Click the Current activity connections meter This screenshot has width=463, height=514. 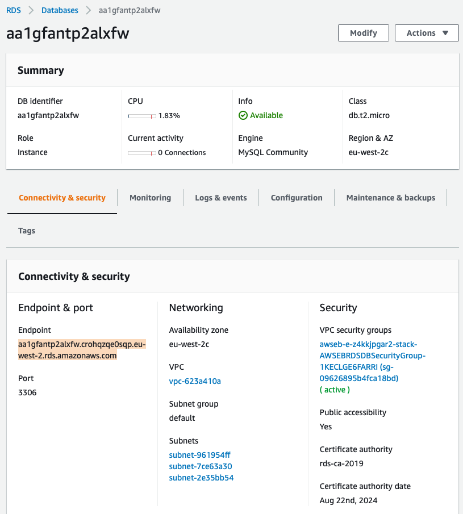click(x=142, y=153)
